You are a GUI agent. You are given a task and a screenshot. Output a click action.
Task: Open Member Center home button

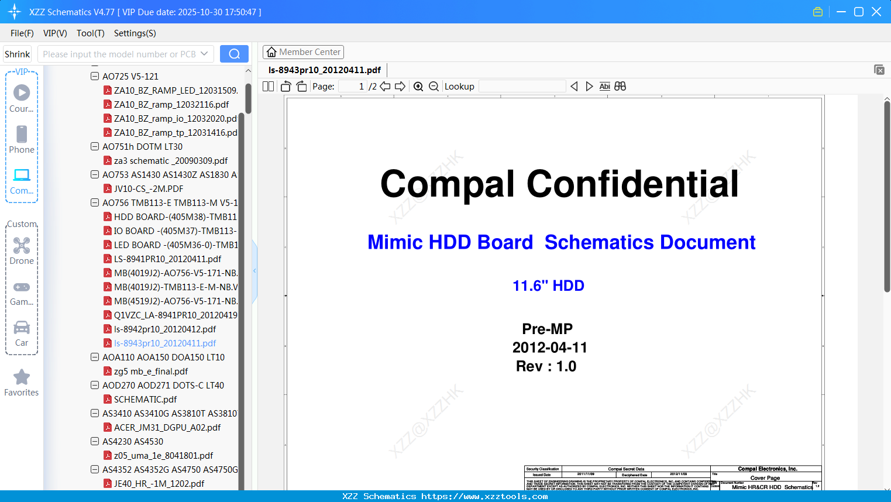point(303,52)
